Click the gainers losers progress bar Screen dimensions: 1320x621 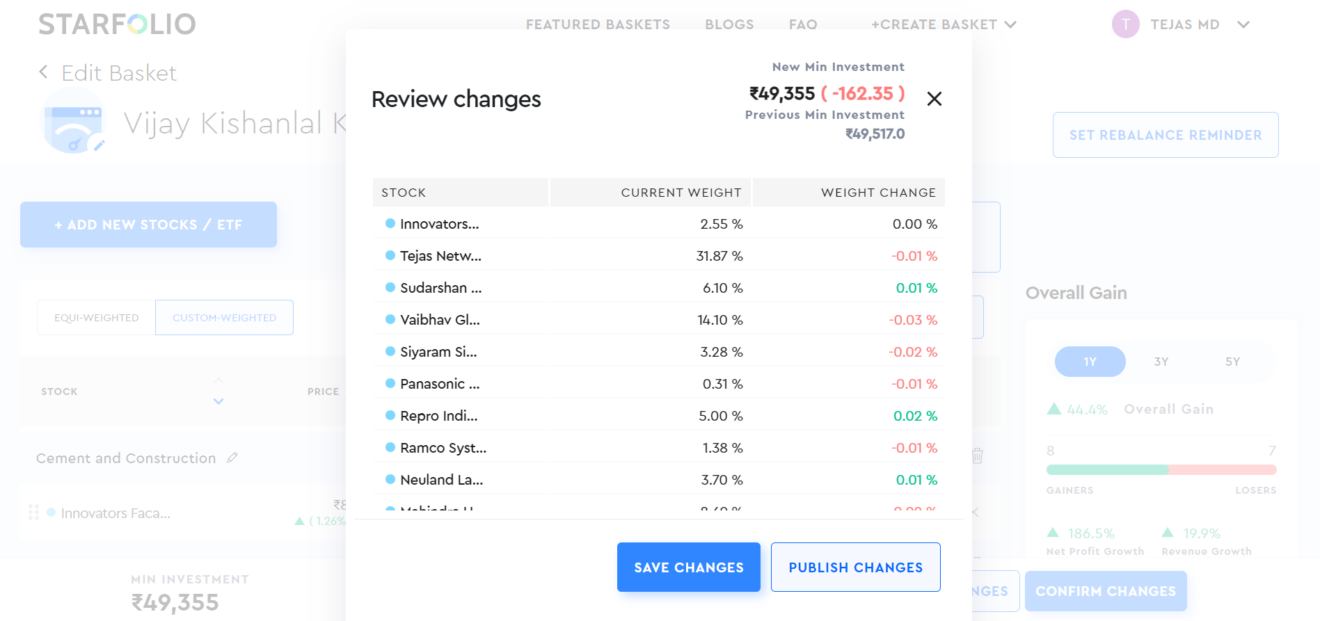[1161, 469]
